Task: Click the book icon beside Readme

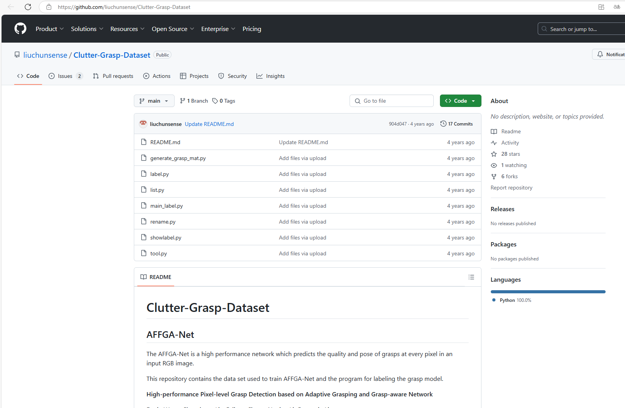Action: tap(494, 131)
